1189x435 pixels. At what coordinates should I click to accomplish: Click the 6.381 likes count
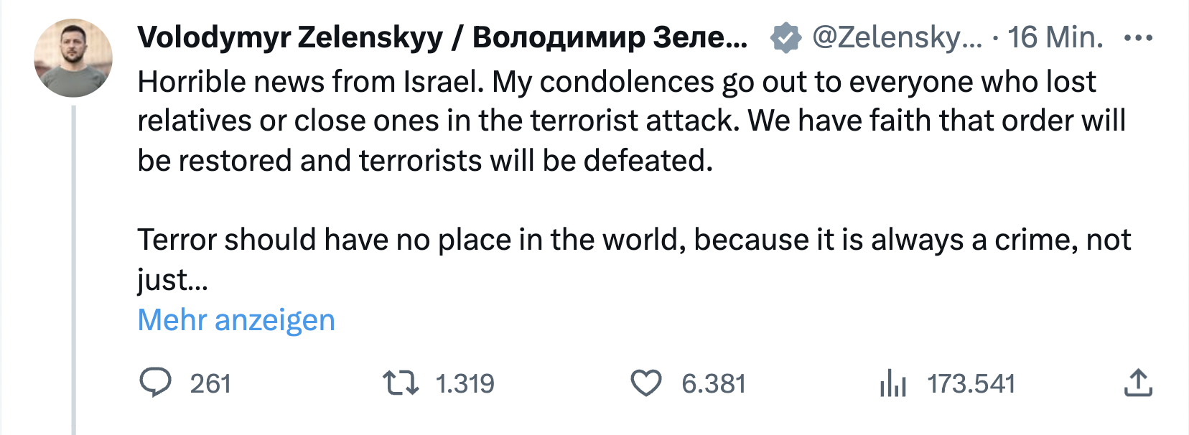click(713, 384)
